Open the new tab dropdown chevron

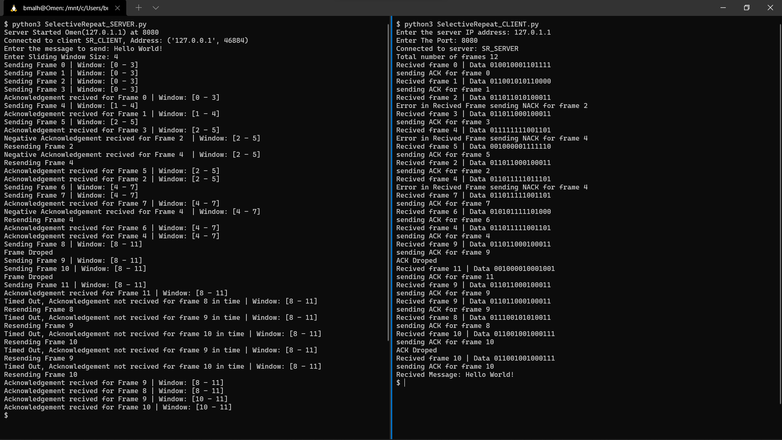coord(156,7)
